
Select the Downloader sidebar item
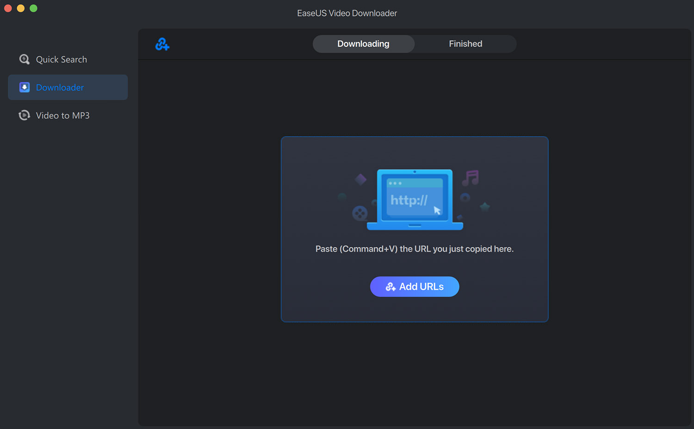click(68, 87)
